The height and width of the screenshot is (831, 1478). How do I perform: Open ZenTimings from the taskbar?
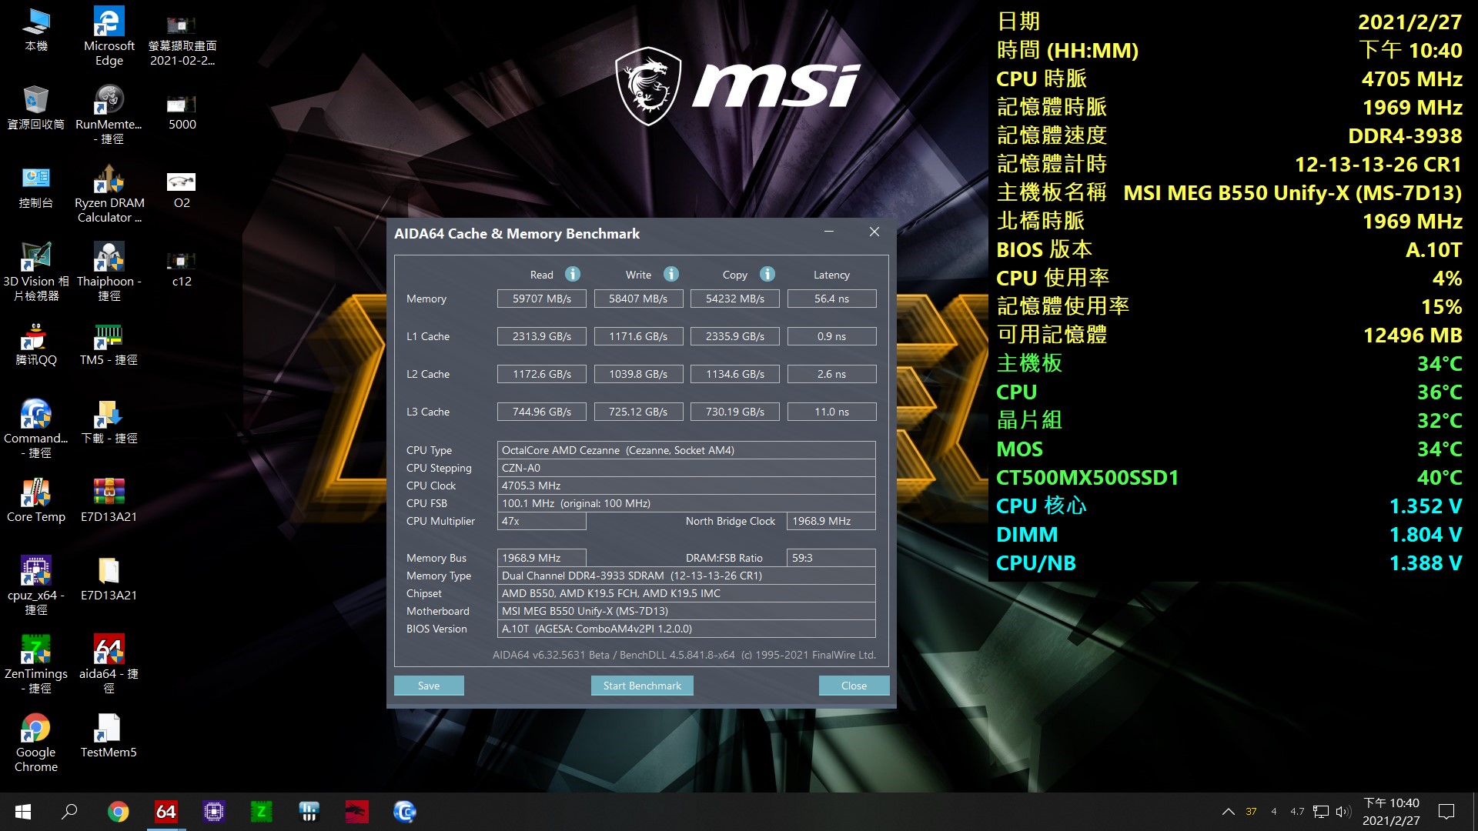pos(262,812)
